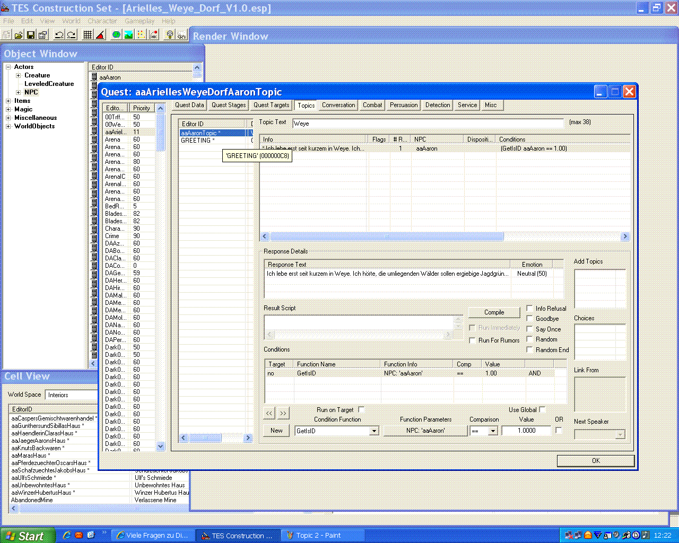Click the OK button in Quest dialog
Viewport: 679px width, 543px height.
[x=595, y=461]
